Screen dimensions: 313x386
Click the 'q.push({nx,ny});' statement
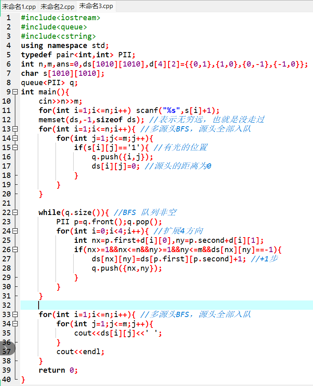click(127, 268)
